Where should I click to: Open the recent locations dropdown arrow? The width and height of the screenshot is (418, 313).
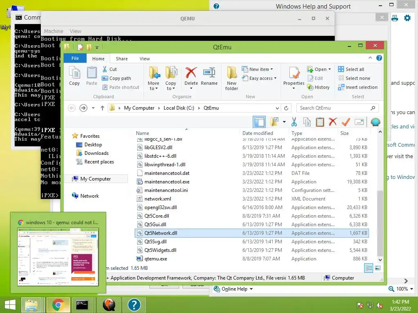(93, 108)
